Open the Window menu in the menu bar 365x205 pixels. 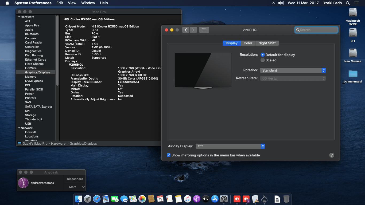click(88, 3)
